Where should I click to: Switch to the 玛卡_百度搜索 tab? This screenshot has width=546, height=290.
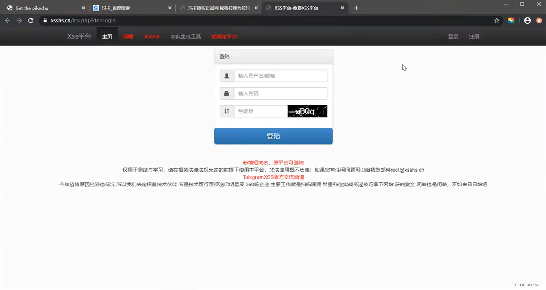116,8
